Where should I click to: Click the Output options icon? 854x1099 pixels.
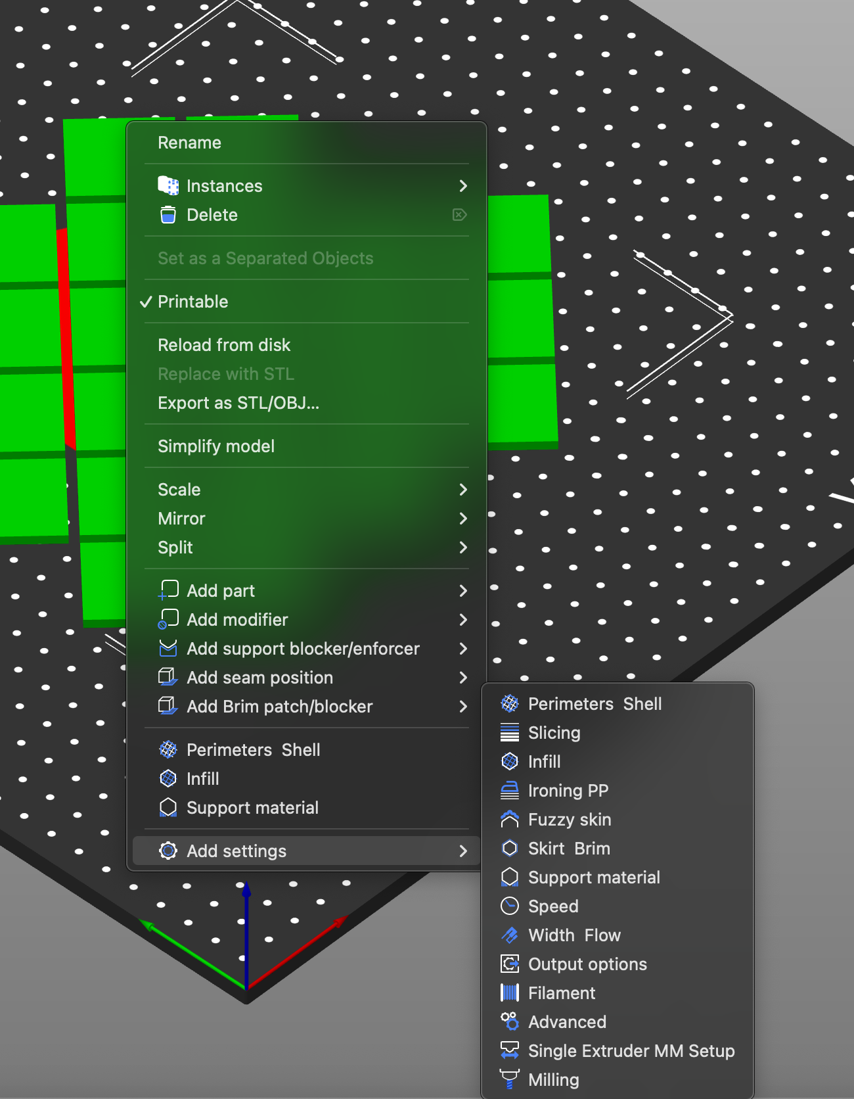click(x=510, y=964)
